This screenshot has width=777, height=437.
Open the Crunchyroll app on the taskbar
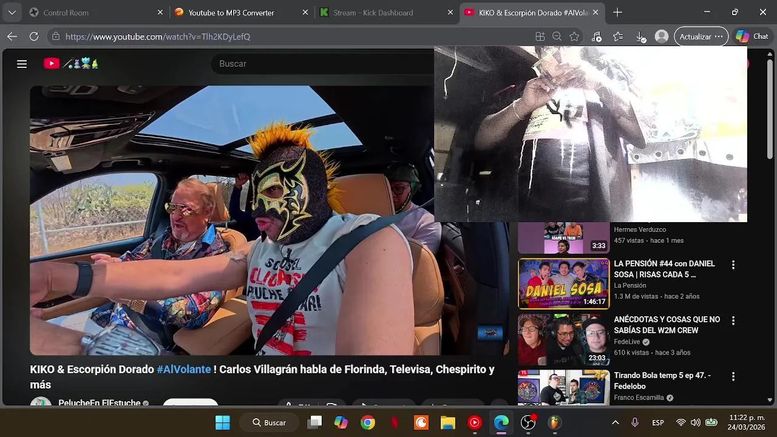421,422
